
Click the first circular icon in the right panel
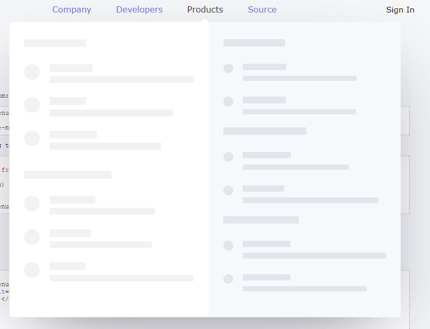point(229,68)
